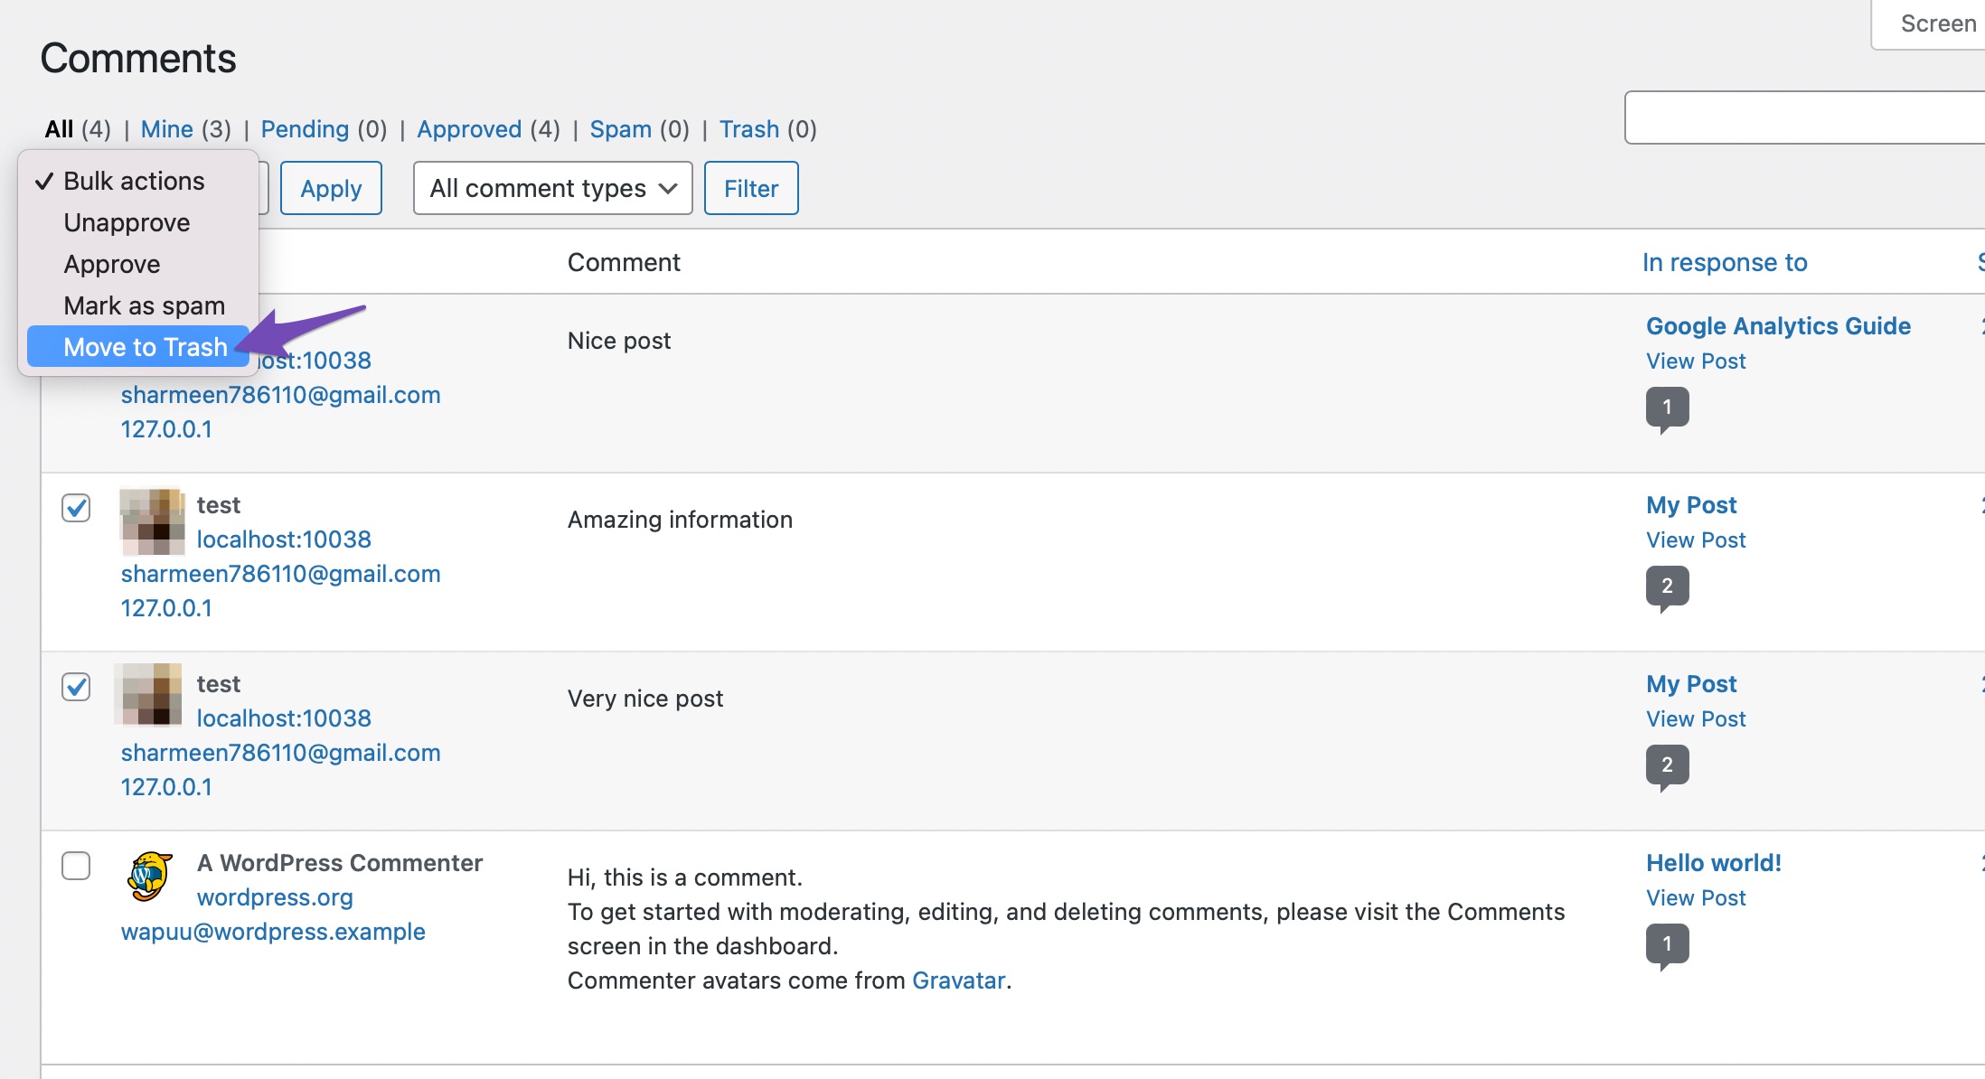
Task: Select Approve from bulk actions menu
Action: [113, 263]
